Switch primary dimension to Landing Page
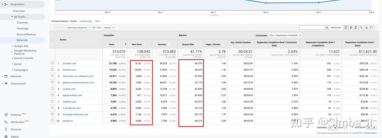The width and height of the screenshot is (382, 138). click(x=86, y=21)
